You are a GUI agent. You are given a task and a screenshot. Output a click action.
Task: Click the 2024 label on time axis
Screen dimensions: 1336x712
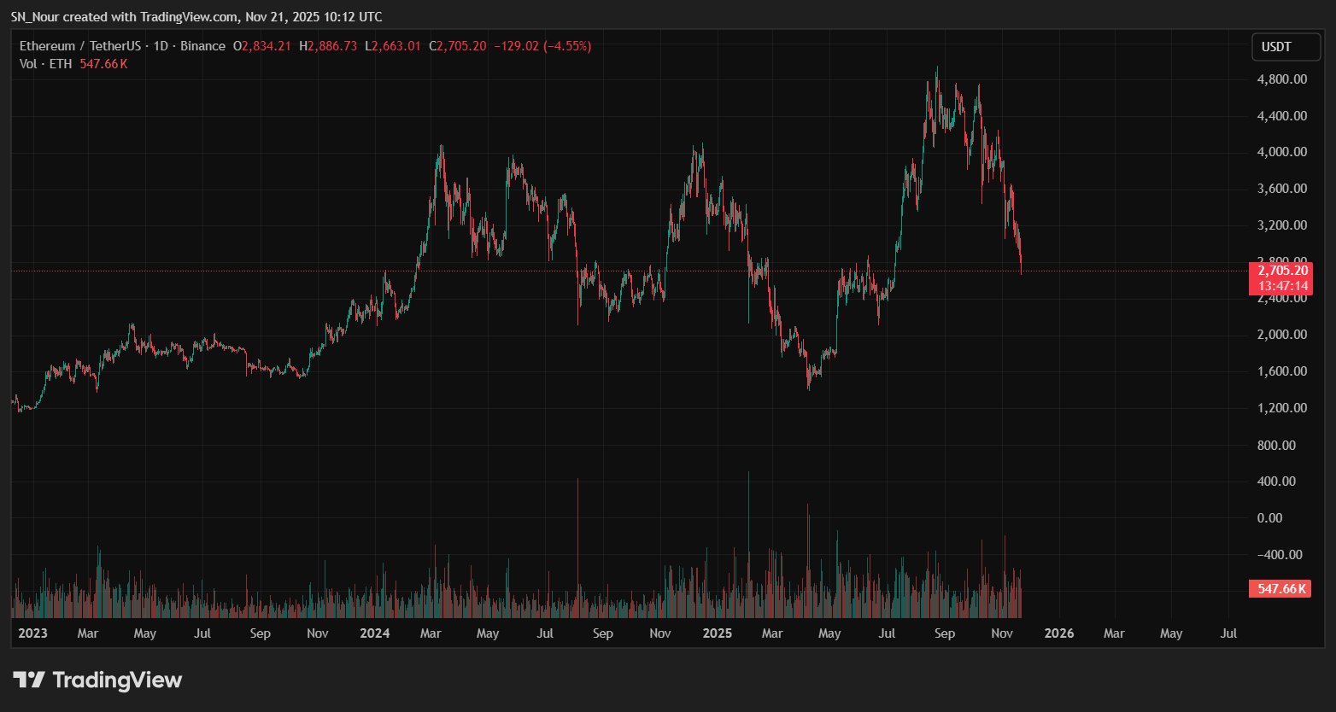coord(374,633)
